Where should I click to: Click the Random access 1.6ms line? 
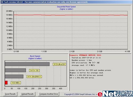coord(82,60)
